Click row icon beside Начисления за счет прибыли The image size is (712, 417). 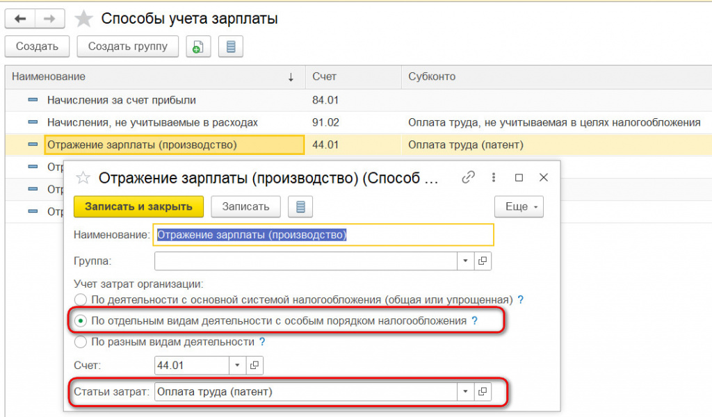tap(33, 100)
